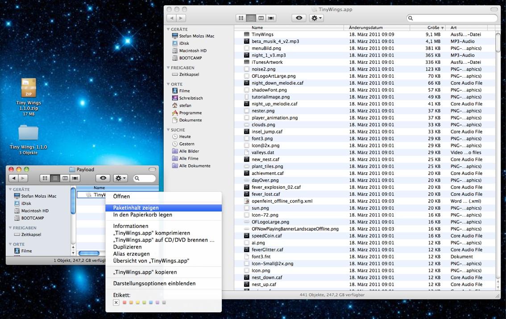
Task: Switch TinyWings.app window to column view
Action: point(261,18)
